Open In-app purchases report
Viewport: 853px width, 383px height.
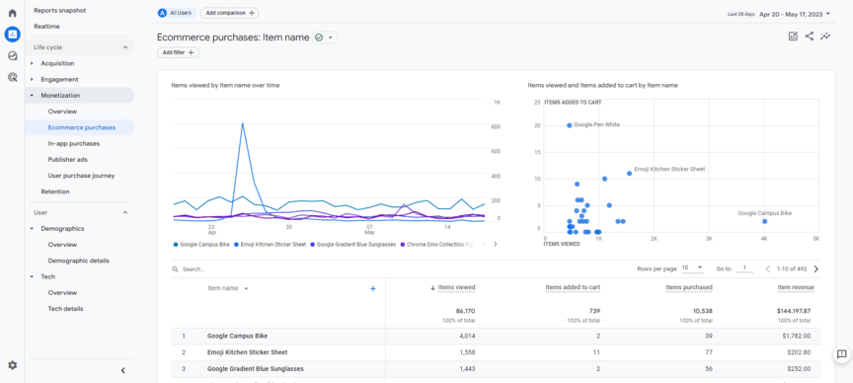tap(73, 144)
